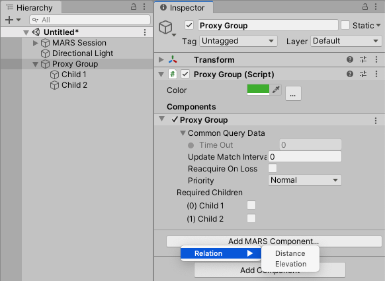Image resolution: width=385 pixels, height=281 pixels.
Task: Open the Untitled scene options menu
Action: (145, 32)
